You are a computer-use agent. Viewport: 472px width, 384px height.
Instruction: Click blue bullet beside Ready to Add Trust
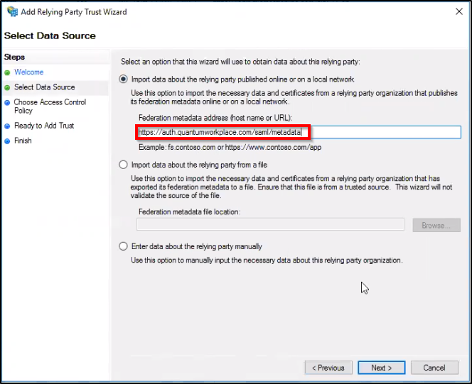click(x=7, y=126)
